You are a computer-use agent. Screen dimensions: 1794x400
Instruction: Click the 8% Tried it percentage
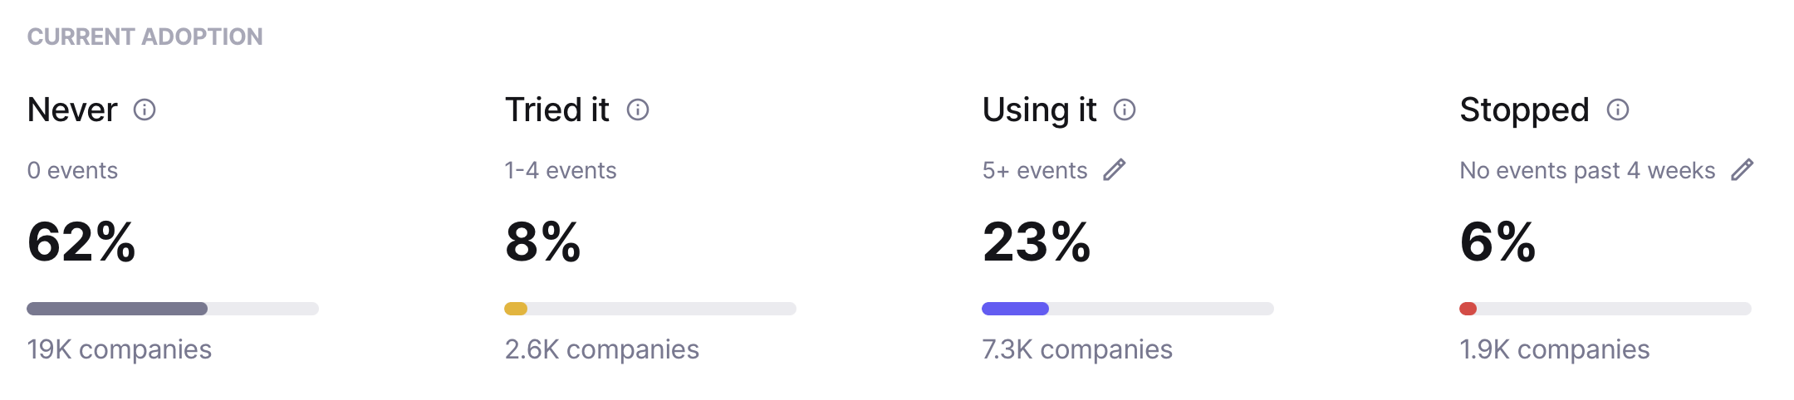543,242
